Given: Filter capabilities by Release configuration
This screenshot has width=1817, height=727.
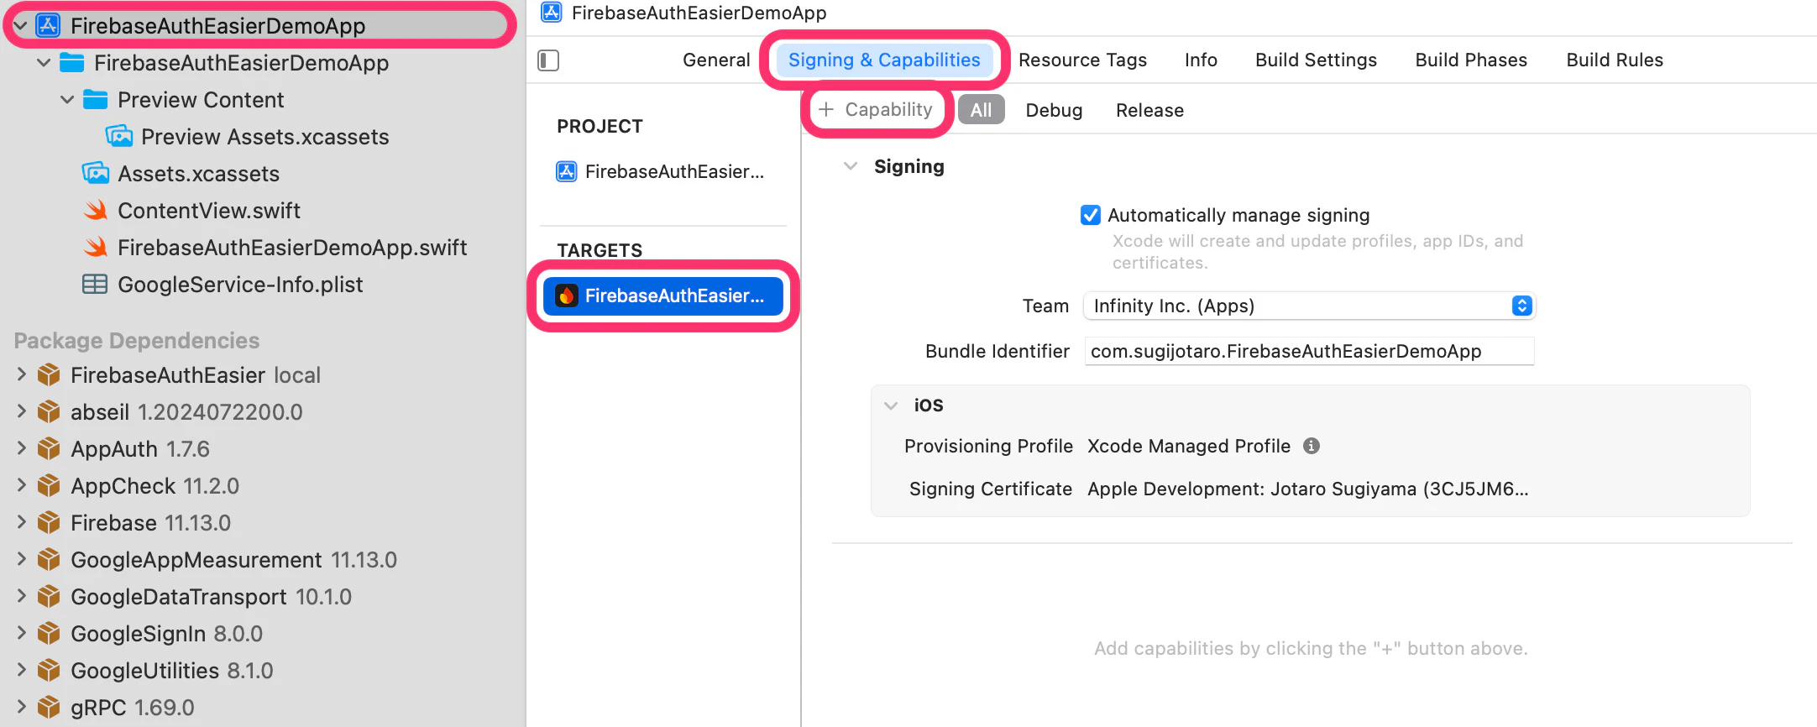Looking at the screenshot, I should 1149,110.
